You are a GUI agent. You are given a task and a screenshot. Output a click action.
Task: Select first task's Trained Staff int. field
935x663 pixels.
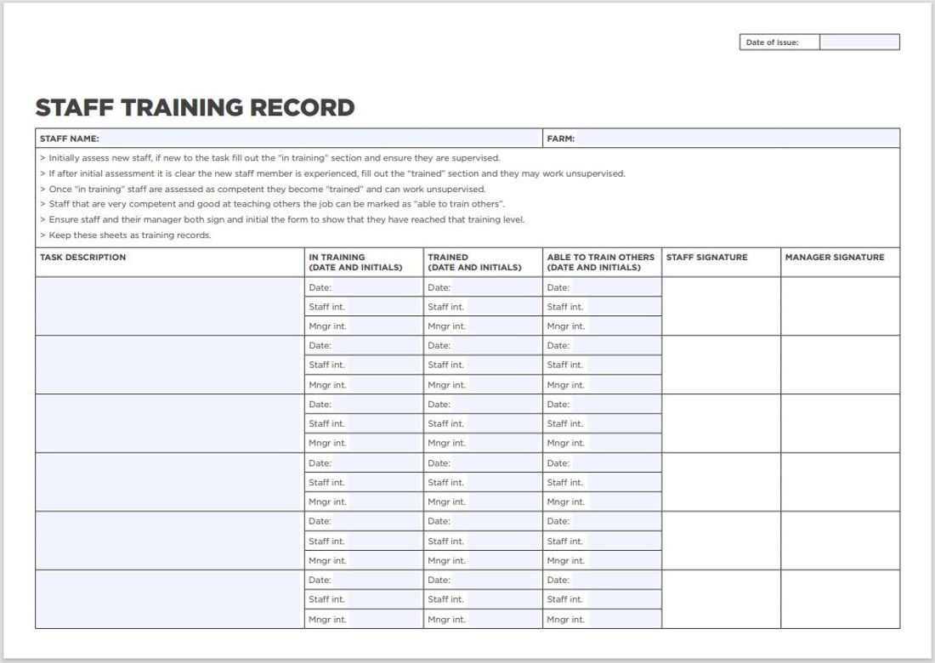pyautogui.click(x=502, y=307)
